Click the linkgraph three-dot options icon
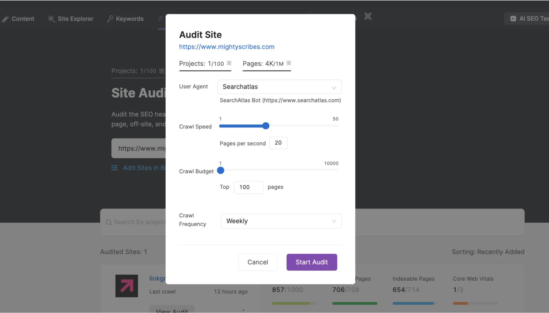 [243, 311]
